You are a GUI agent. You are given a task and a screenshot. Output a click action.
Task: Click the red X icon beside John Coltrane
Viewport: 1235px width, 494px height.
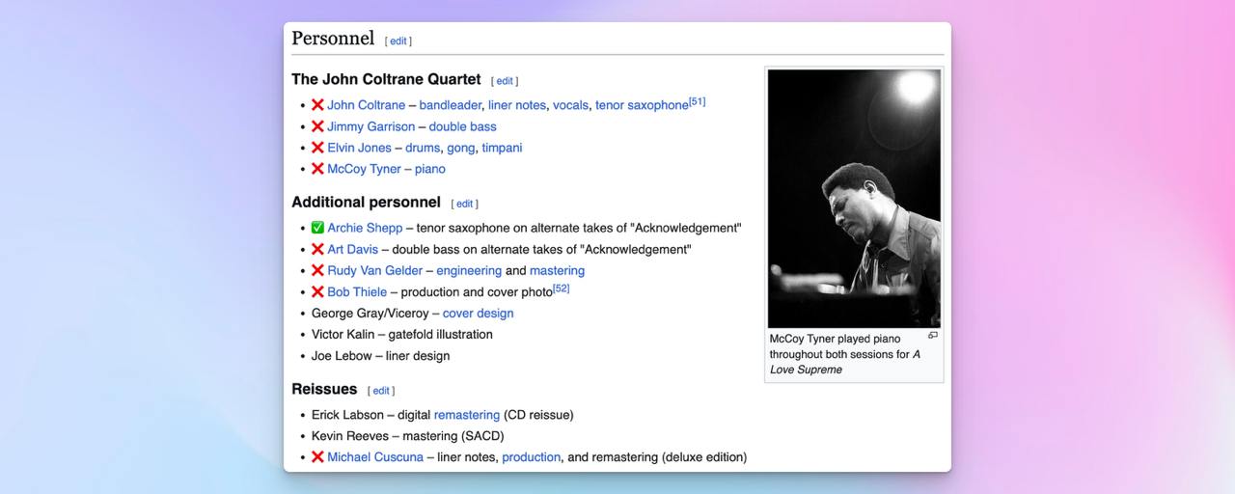[x=317, y=105]
